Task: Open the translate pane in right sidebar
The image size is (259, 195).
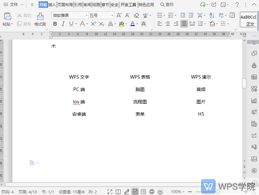Action: click(254, 147)
